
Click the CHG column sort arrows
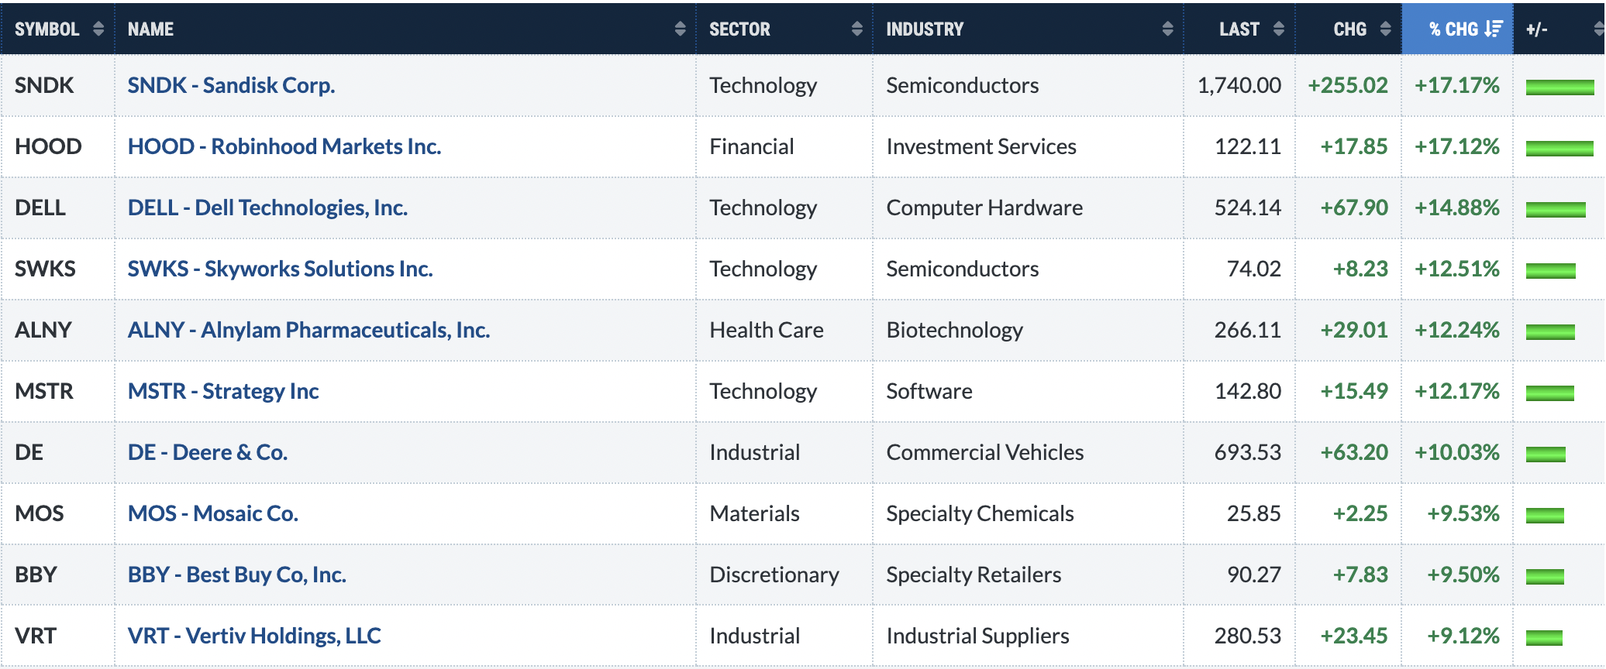1385,29
